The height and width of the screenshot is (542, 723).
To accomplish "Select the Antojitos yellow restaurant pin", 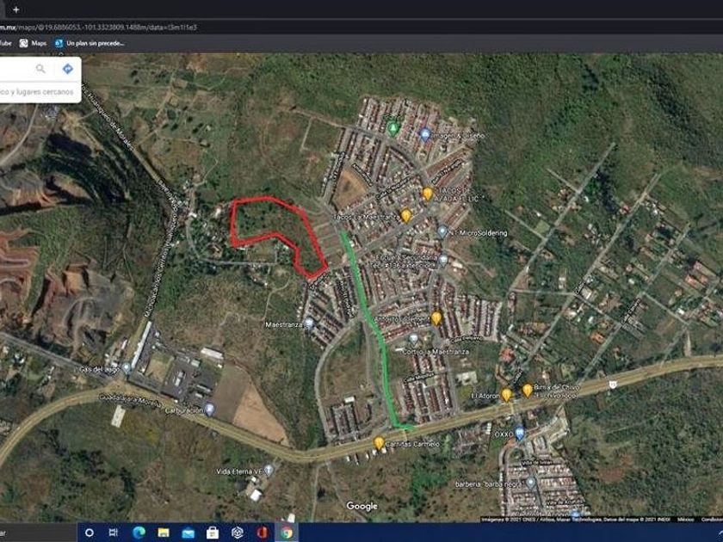I will (436, 318).
